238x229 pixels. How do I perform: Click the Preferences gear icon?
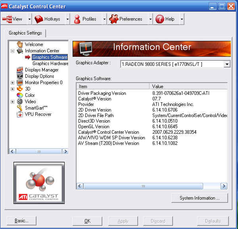pos(113,19)
